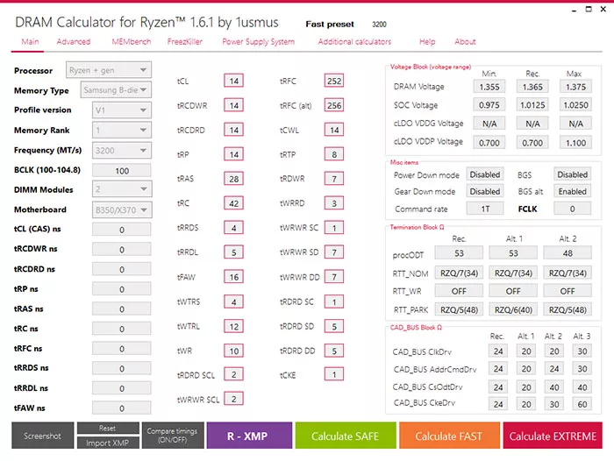This screenshot has width=614, height=461.
Task: Toggle Compare timings ON/OFF
Action: coord(173,436)
